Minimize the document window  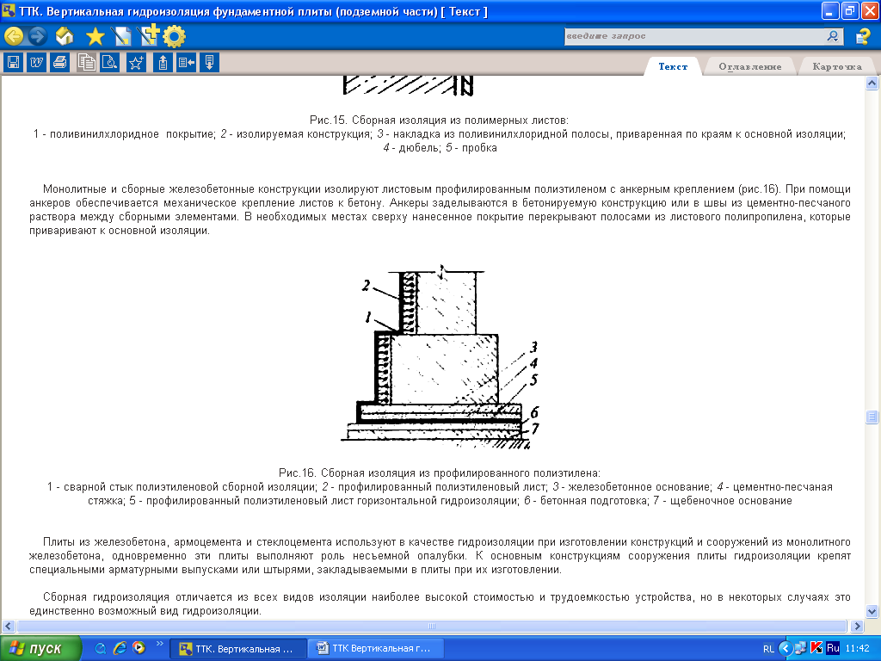pyautogui.click(x=830, y=10)
